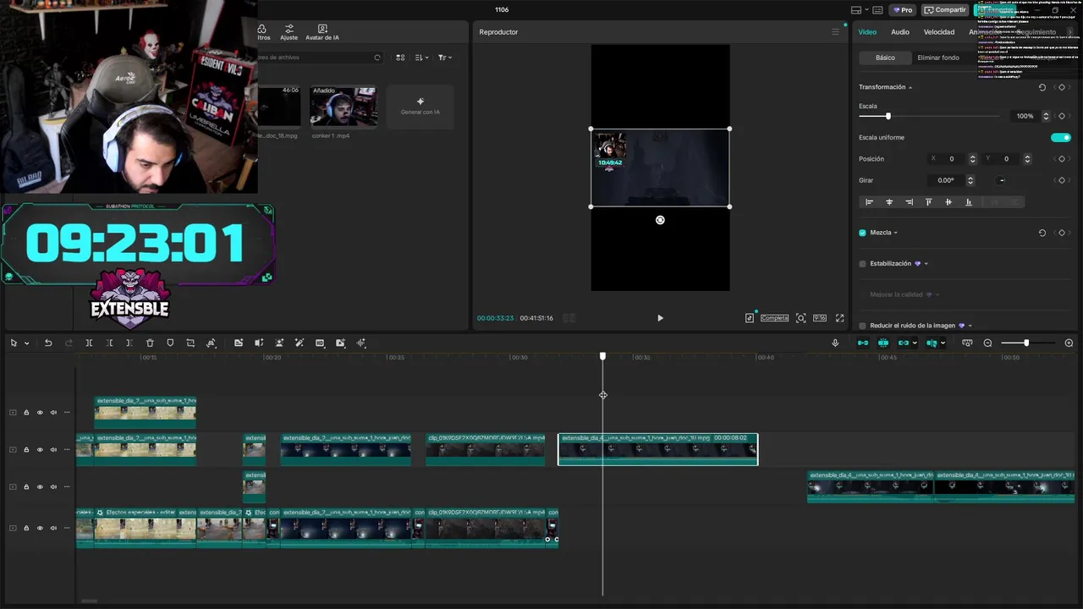Click the Delete trash icon in timeline toolbar
1083x609 pixels.
(150, 343)
